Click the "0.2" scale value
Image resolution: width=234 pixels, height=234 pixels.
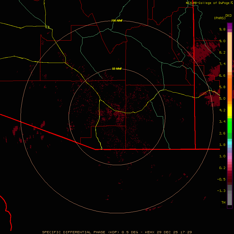222,168
